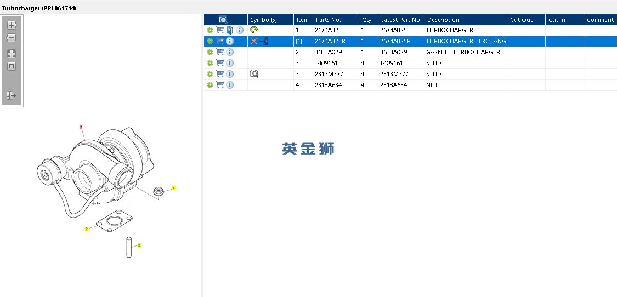Select callout 4 beside the nut
The width and height of the screenshot is (617, 297).
174,188
